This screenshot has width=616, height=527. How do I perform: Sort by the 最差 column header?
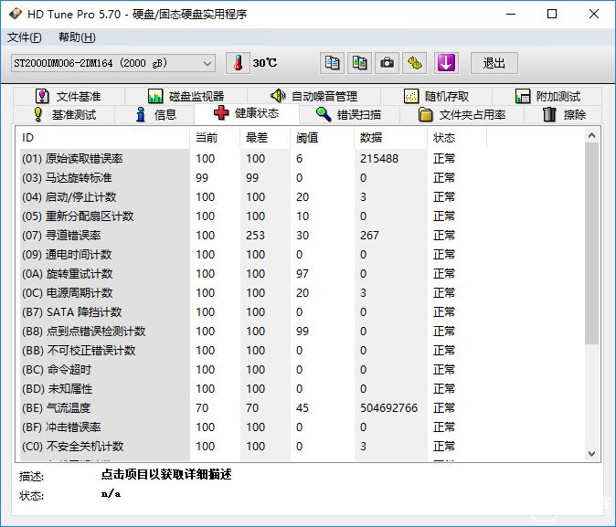pyautogui.click(x=265, y=137)
